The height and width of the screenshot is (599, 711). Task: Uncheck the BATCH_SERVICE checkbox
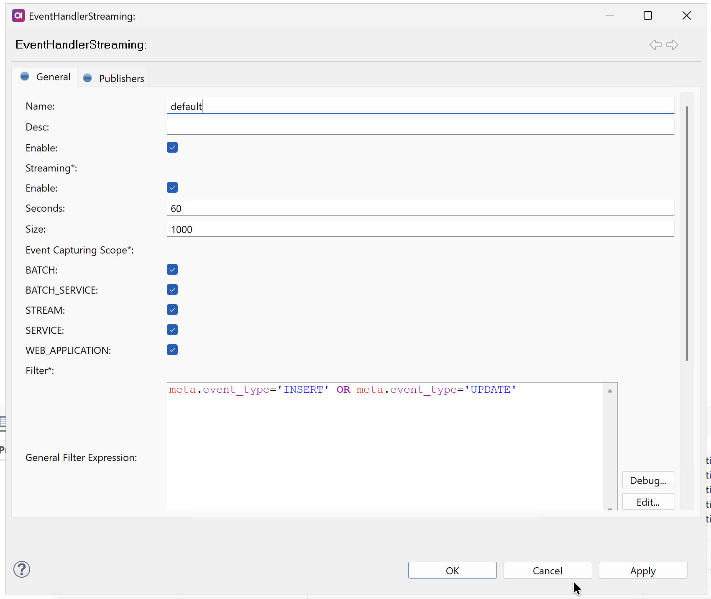tap(172, 289)
